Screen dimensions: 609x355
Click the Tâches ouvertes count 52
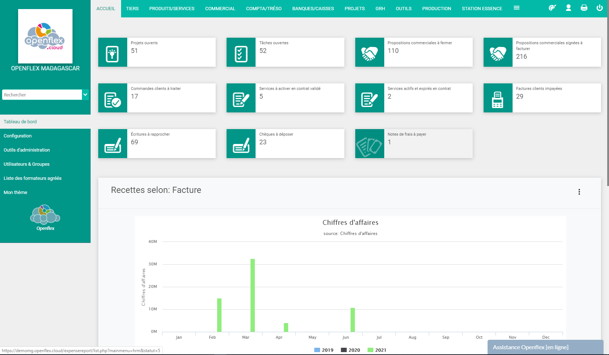263,51
